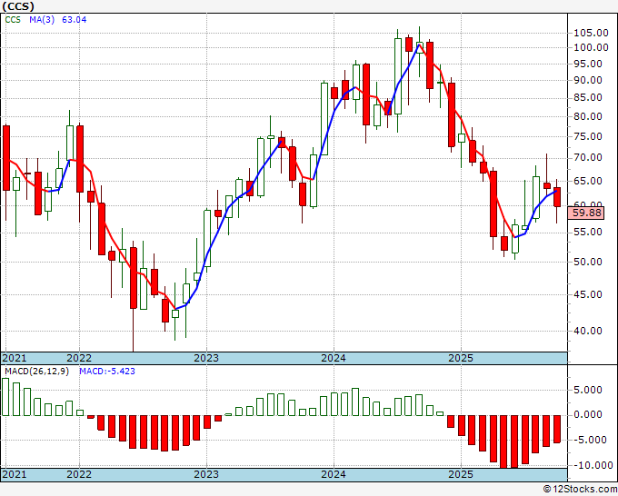Click 2024 on the price chart time axis

[x=334, y=358]
